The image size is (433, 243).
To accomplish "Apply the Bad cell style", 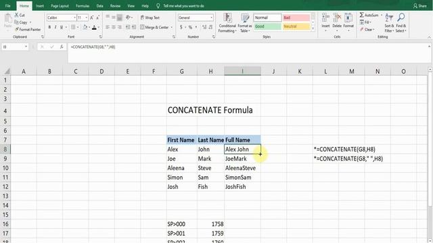I will [296, 18].
